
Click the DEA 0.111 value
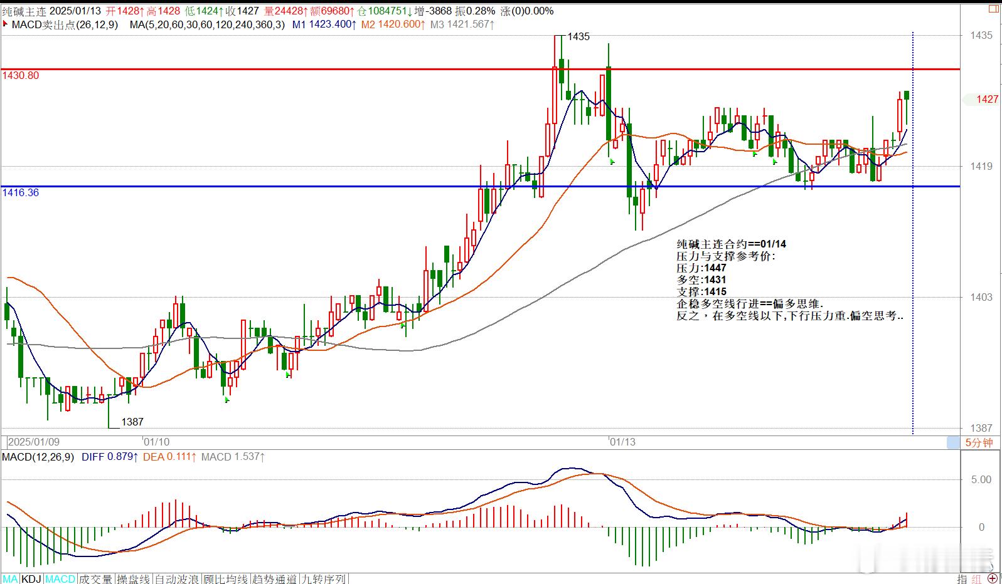tap(170, 457)
